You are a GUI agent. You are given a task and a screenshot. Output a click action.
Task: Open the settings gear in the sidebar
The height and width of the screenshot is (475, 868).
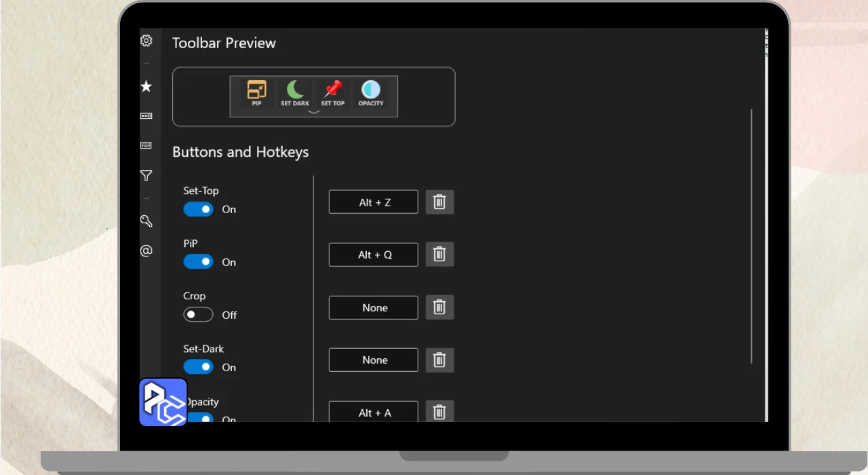146,41
